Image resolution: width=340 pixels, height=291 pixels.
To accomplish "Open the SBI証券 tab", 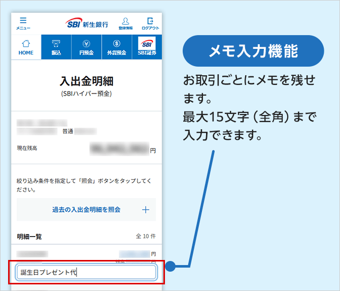I will point(147,47).
